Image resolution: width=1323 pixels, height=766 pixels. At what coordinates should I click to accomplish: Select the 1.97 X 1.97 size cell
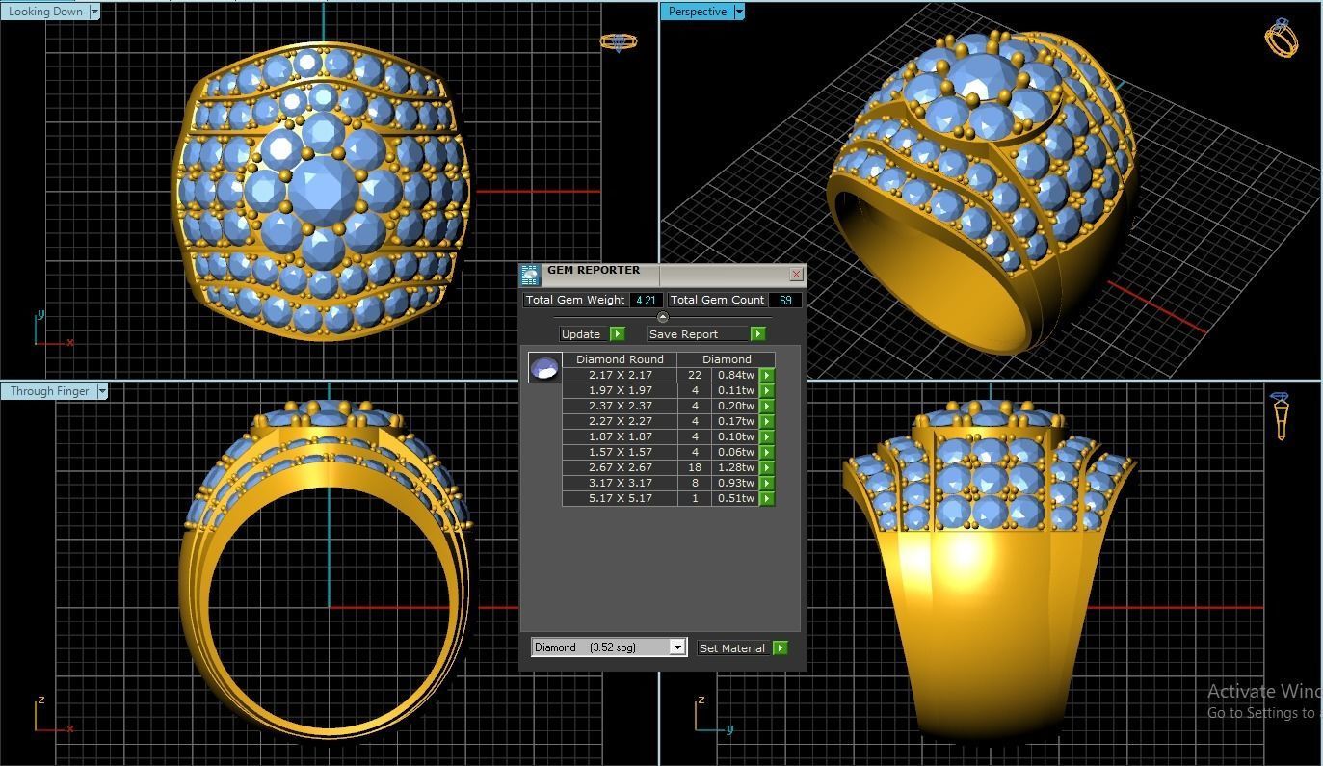[620, 390]
